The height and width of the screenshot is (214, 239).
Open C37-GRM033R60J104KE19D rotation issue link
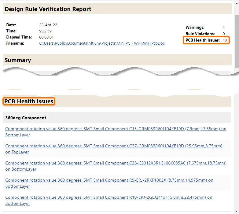[x=114, y=149]
